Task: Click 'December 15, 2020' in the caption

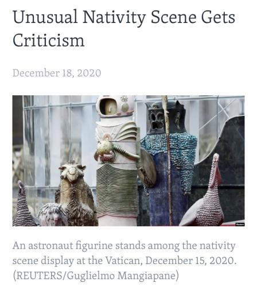Action: click(x=189, y=261)
